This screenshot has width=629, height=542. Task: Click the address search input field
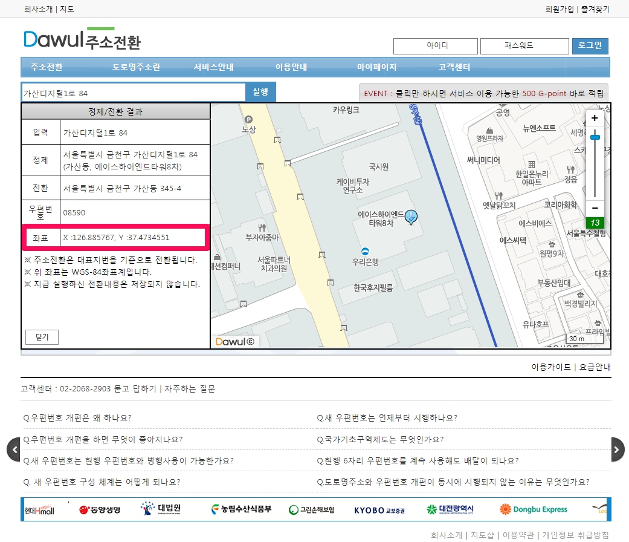pyautogui.click(x=133, y=93)
